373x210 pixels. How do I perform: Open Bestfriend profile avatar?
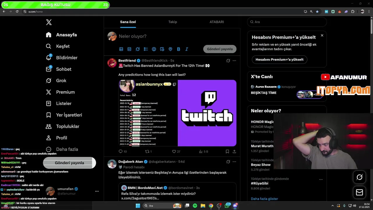tap(112, 63)
